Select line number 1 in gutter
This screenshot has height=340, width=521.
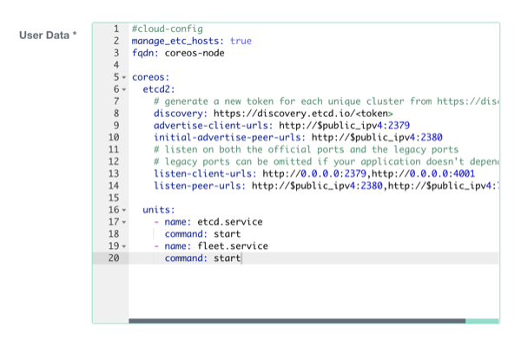116,29
